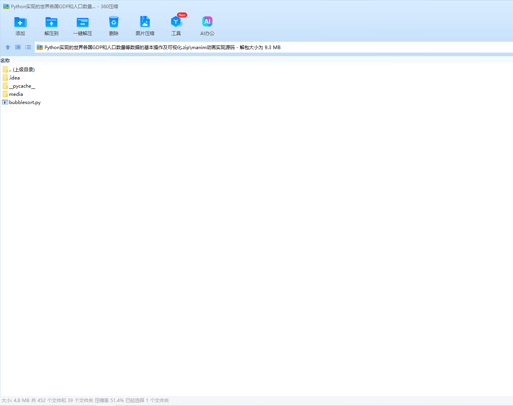Image resolution: width=513 pixels, height=406 pixels.
Task: Click the archive path address field
Action: (274, 48)
